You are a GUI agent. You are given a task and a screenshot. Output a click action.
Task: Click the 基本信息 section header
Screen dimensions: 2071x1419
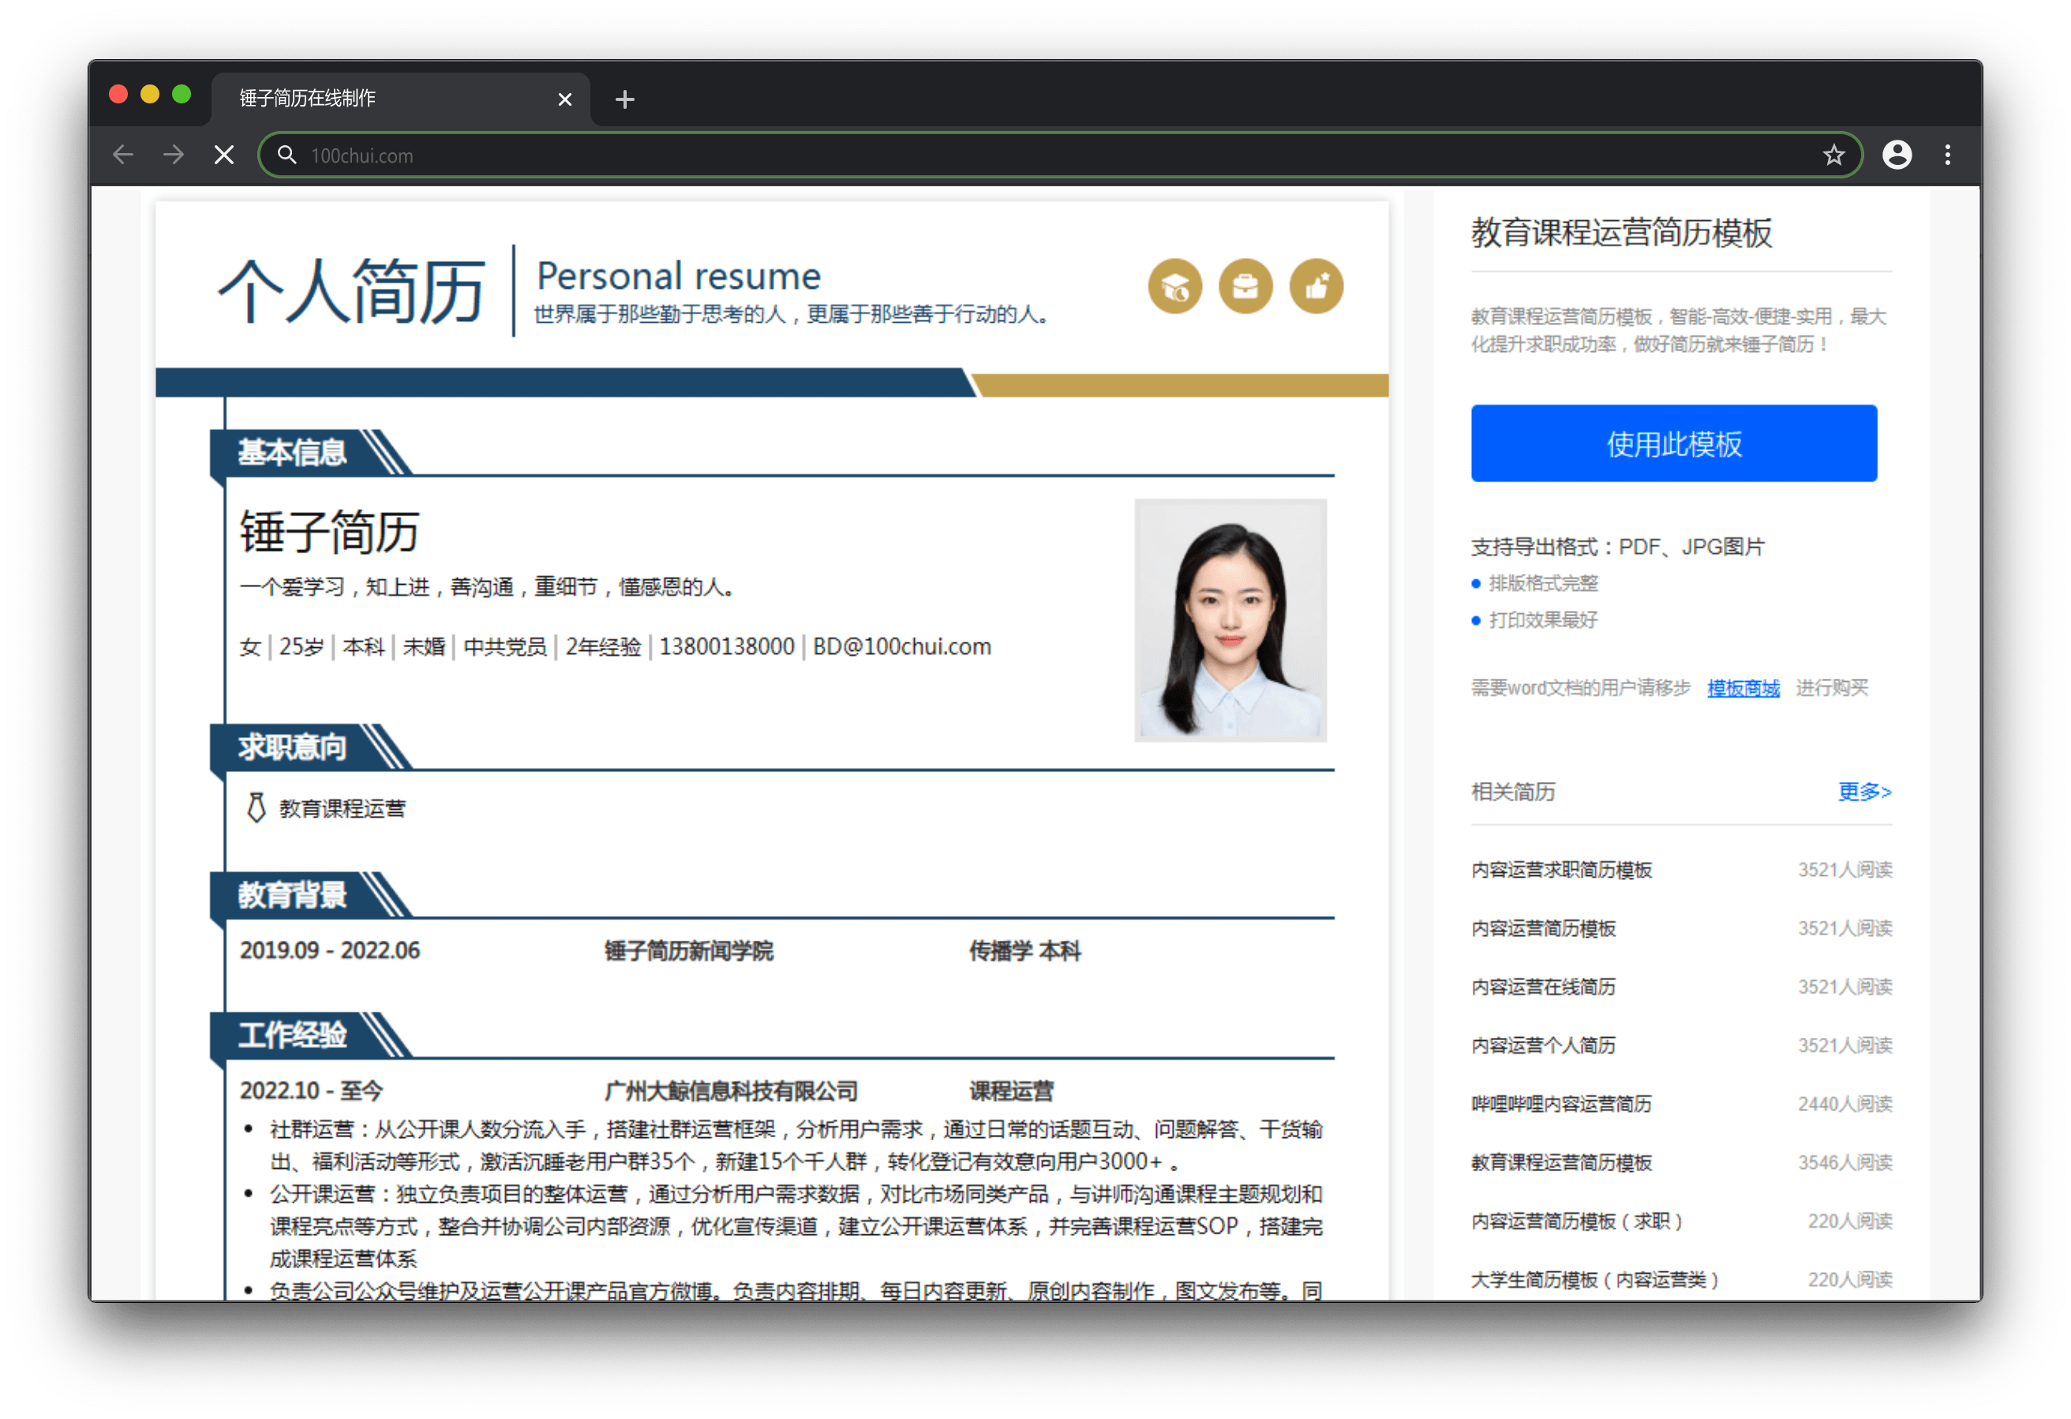292,453
